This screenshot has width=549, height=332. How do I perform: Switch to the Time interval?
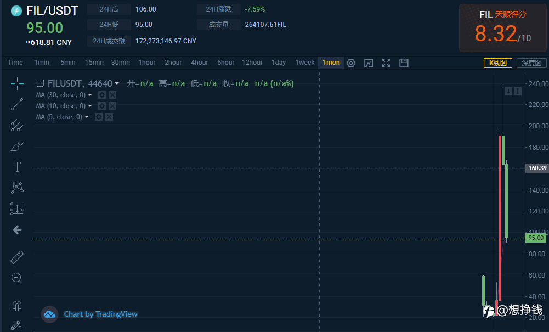(15, 63)
